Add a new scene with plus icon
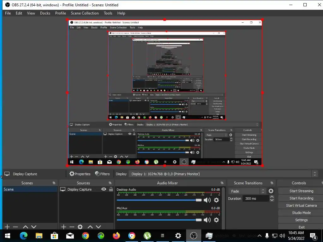This screenshot has height=242, width=323. [7, 227]
